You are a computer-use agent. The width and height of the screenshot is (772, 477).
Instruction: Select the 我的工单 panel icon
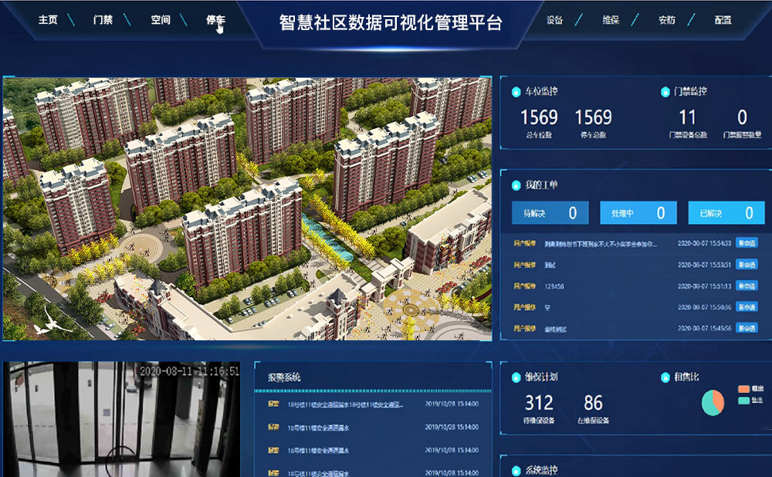[516, 184]
